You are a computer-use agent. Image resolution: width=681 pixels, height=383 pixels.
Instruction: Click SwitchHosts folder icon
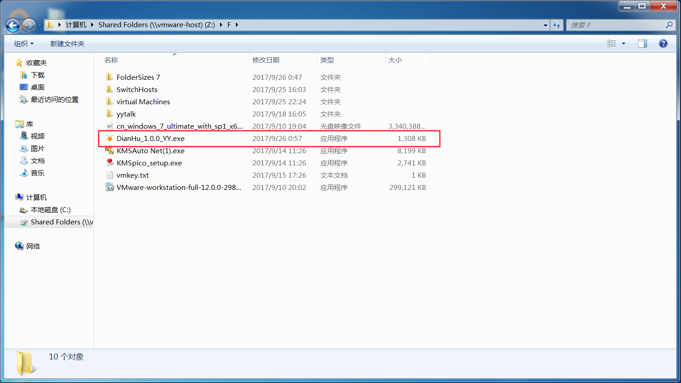pyautogui.click(x=109, y=89)
